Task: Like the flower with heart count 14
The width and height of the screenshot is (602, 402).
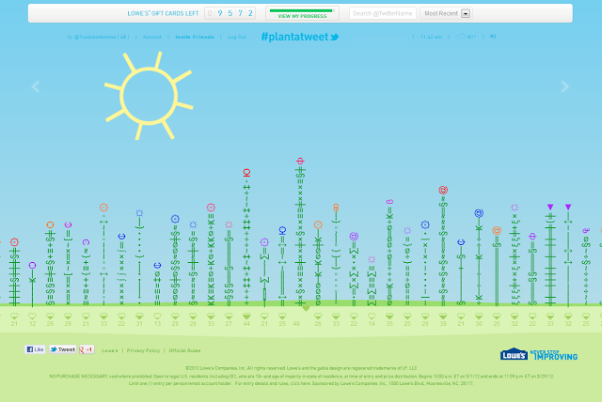Action: click(x=372, y=317)
